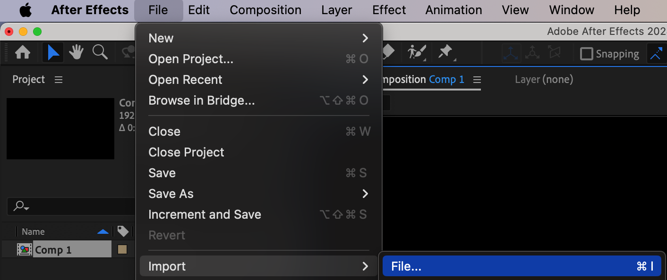This screenshot has width=667, height=280.
Task: Click the Project panel search field
Action: pyautogui.click(x=71, y=206)
